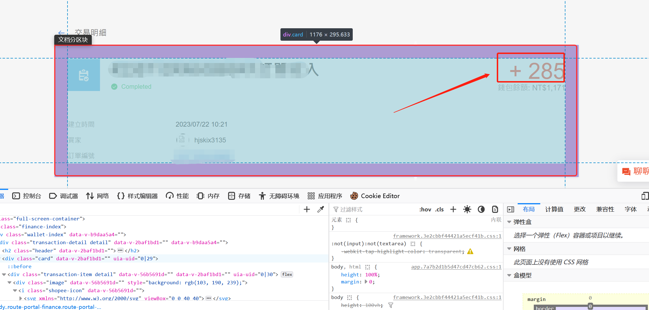This screenshot has width=649, height=310.
Task: Open the 计算值 tab
Action: click(554, 209)
